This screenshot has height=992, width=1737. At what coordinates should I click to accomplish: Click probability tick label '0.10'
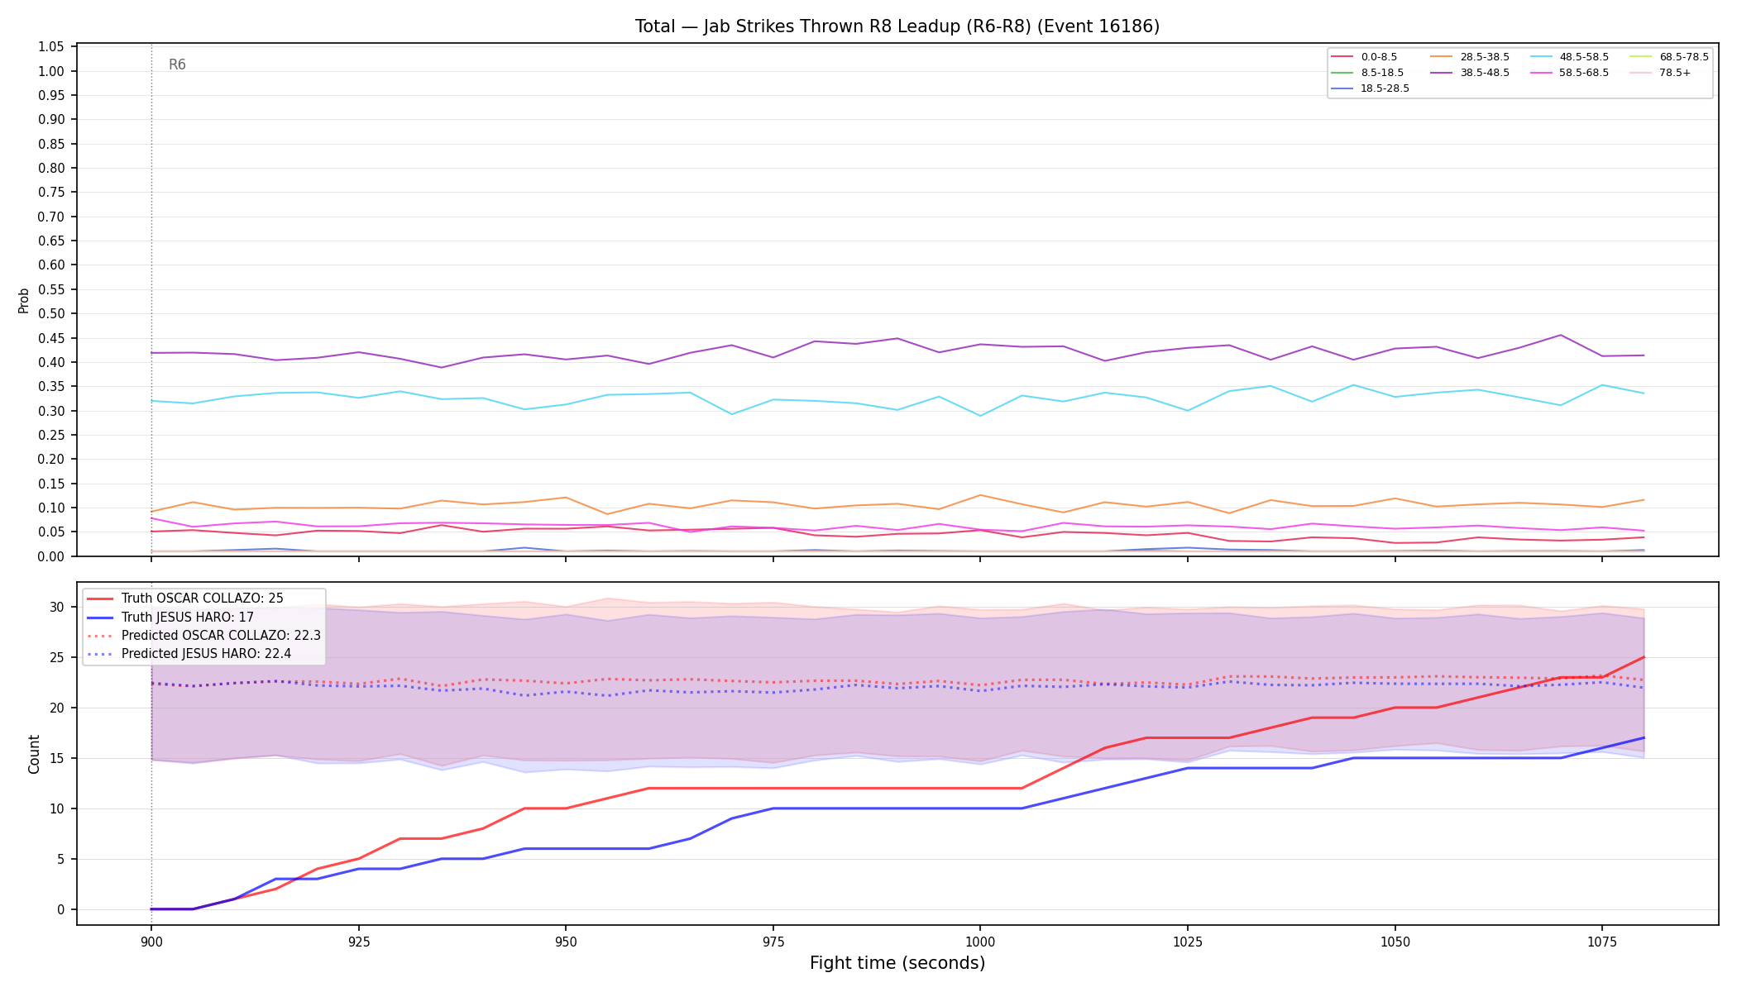(x=51, y=508)
